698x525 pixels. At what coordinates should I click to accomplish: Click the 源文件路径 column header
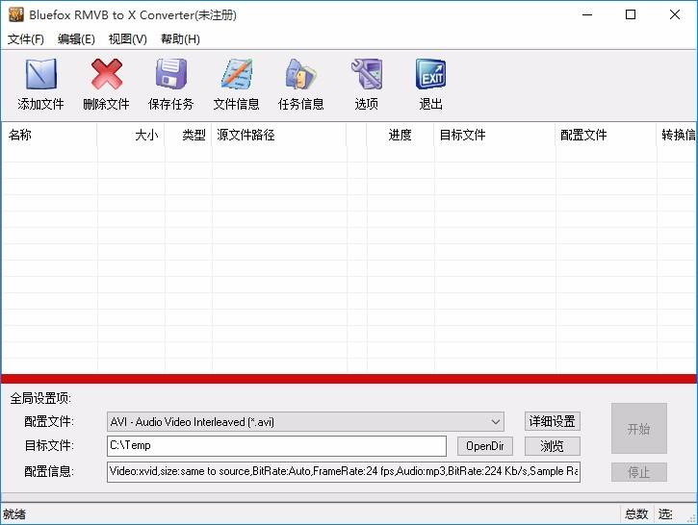tap(279, 135)
